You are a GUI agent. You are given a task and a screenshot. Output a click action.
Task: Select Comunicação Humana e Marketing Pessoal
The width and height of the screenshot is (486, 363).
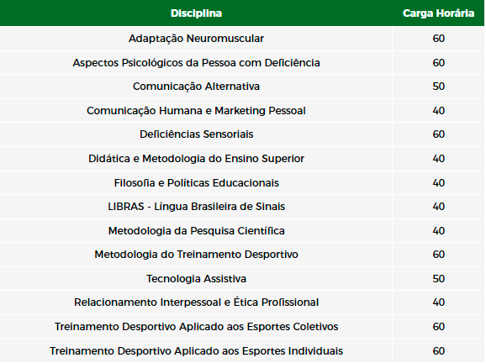[x=196, y=111]
